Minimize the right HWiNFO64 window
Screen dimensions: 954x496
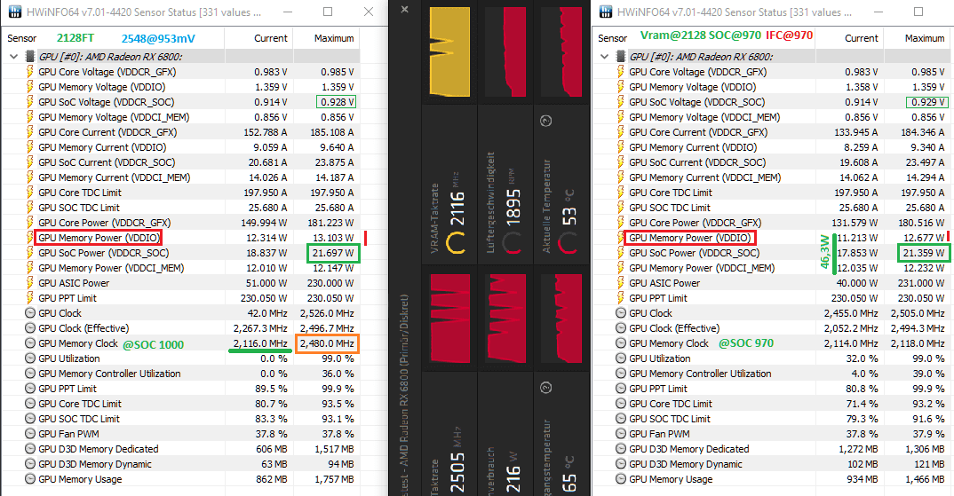click(x=878, y=12)
